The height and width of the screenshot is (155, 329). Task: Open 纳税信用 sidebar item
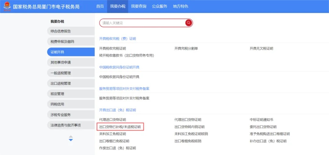71,104
